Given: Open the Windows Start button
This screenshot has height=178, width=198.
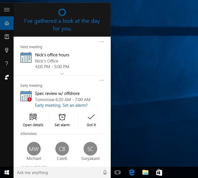Looking at the screenshot, I should click(x=7, y=172).
